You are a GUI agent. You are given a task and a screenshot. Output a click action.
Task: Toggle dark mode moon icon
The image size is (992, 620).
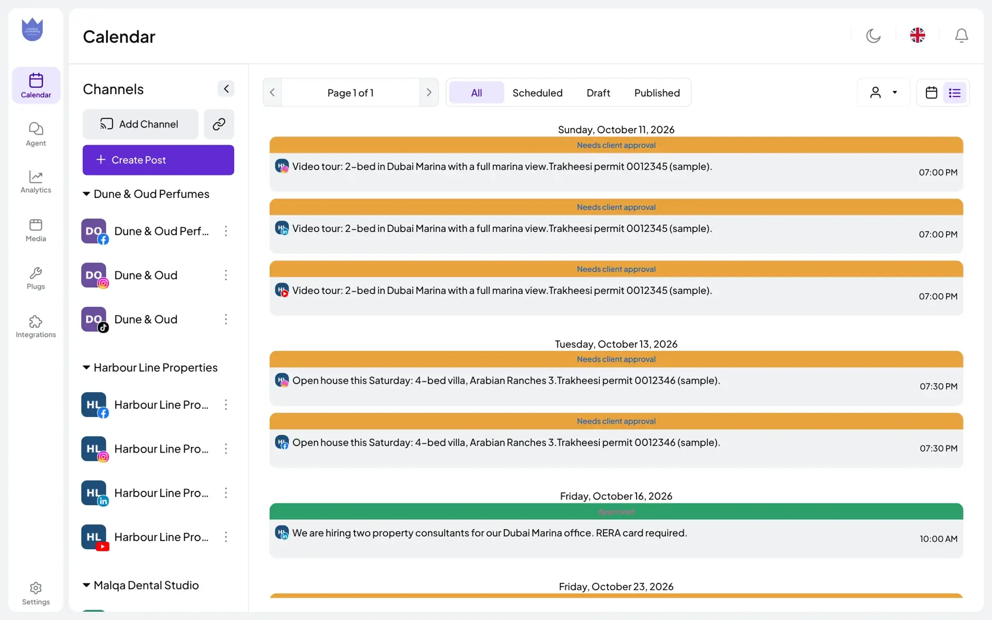(x=873, y=36)
